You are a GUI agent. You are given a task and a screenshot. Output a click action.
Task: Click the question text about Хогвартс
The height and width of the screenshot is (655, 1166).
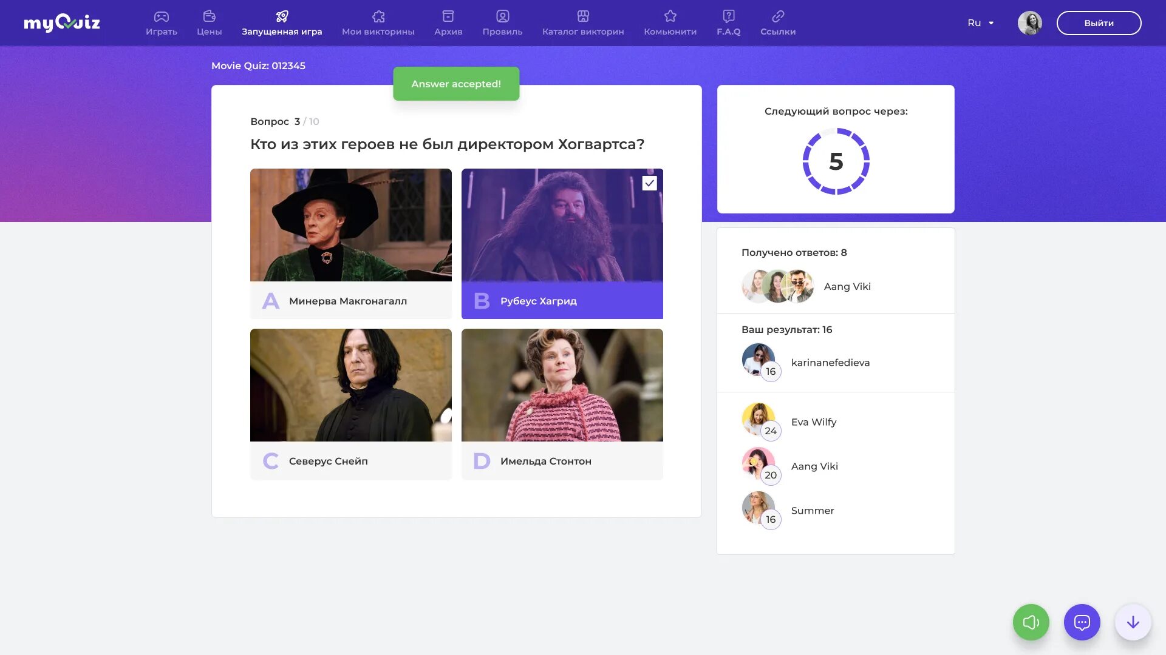click(x=448, y=144)
